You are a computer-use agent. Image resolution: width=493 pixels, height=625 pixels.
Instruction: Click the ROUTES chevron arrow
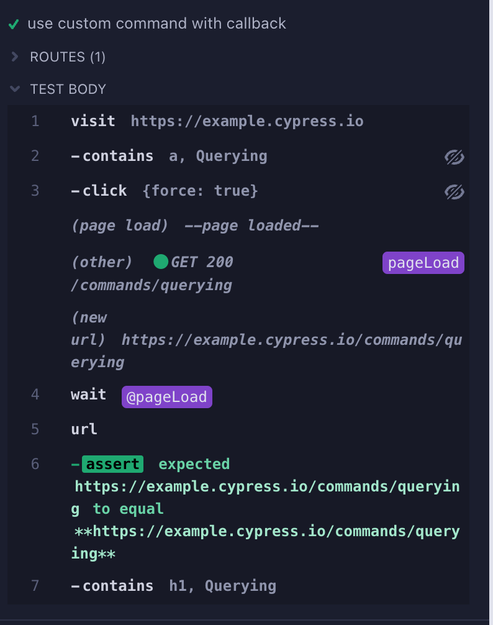[x=14, y=57]
